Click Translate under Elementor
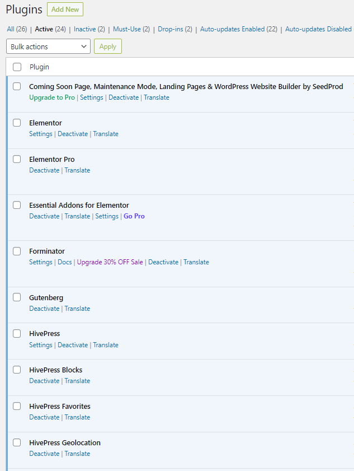354x471 pixels. click(x=106, y=134)
